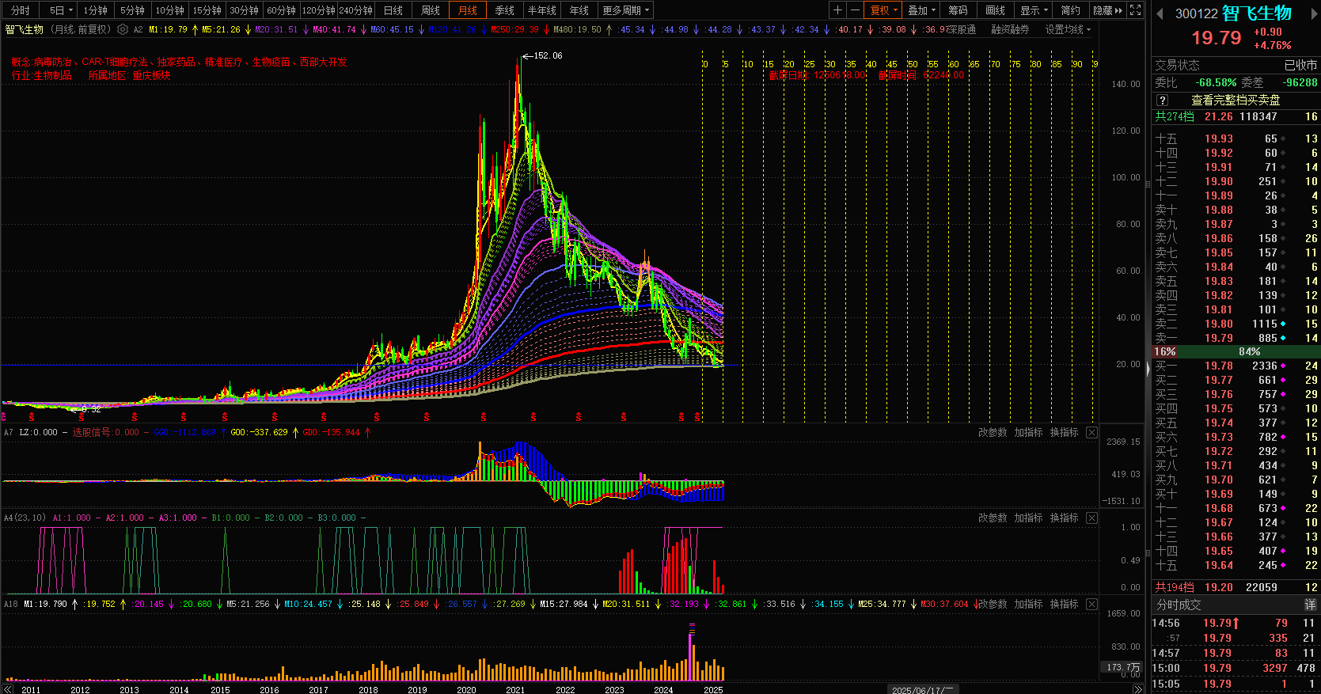Click 融资融券 tag above chart

pyautogui.click(x=1010, y=29)
